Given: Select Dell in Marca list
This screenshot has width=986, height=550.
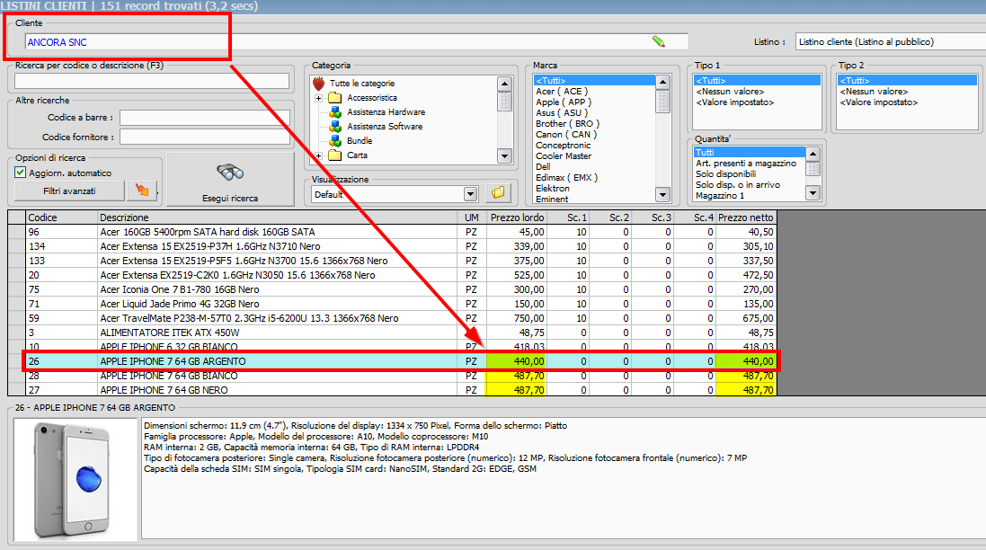Looking at the screenshot, I should [543, 166].
